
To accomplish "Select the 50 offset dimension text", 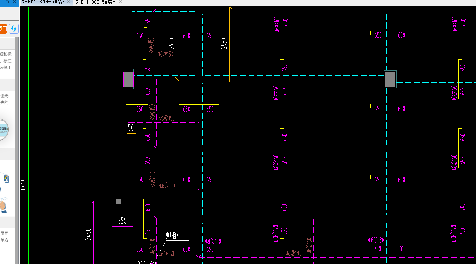I will point(131,128).
